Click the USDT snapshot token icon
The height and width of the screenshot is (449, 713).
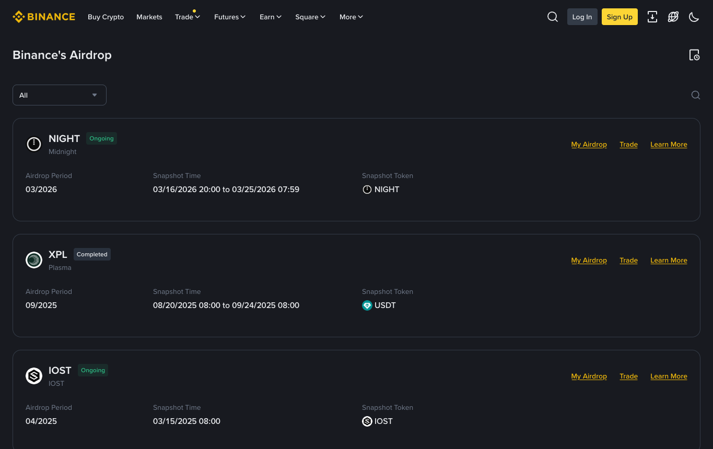pos(367,305)
